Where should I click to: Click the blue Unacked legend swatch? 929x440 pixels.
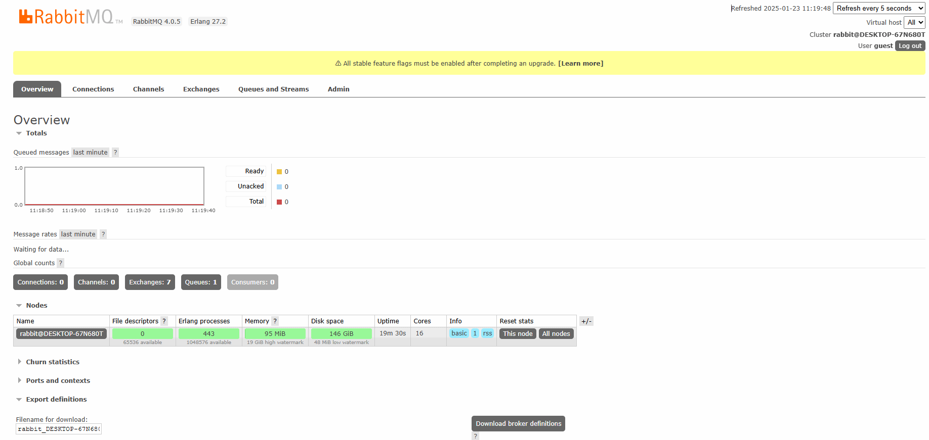pos(279,187)
